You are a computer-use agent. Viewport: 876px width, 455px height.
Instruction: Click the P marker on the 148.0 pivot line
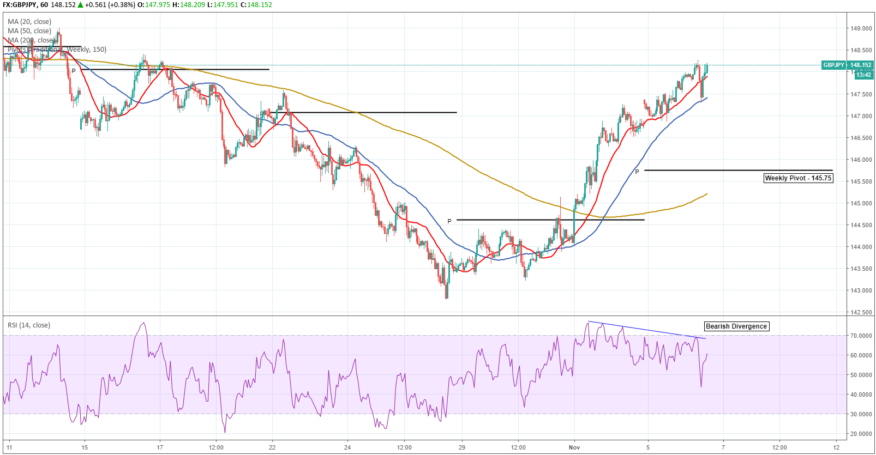coord(74,71)
